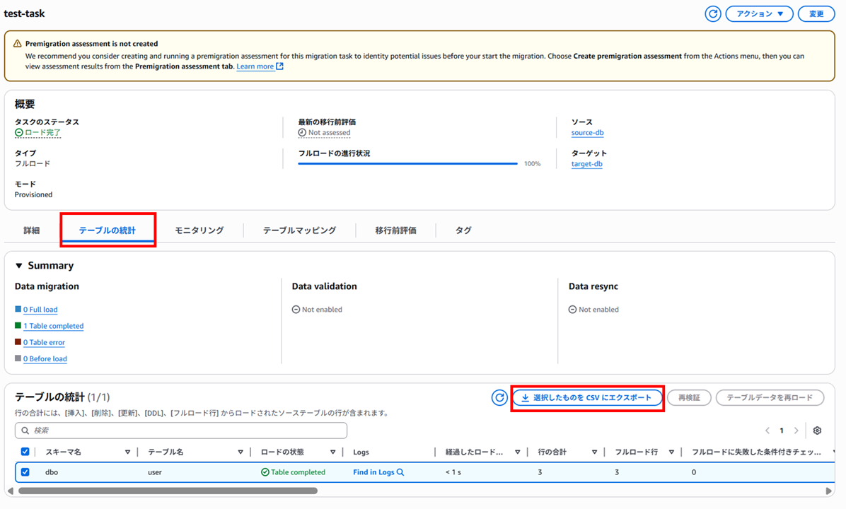Go to next page of table statistics
Image resolution: width=846 pixels, height=509 pixels.
pos(796,431)
